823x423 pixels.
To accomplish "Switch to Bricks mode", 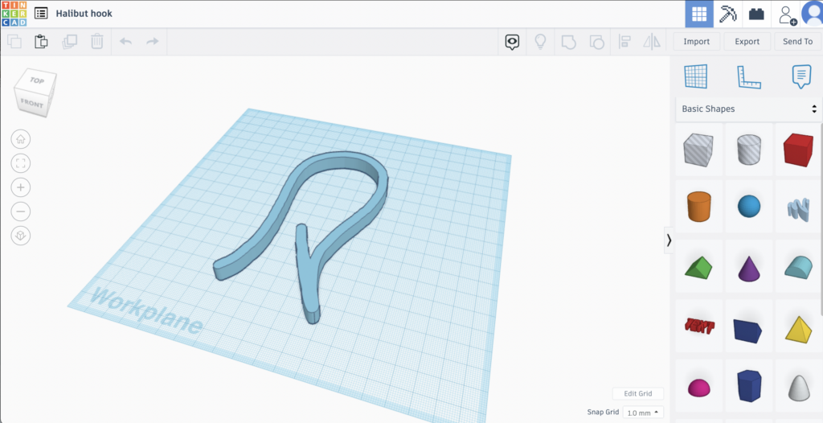I will (x=756, y=14).
